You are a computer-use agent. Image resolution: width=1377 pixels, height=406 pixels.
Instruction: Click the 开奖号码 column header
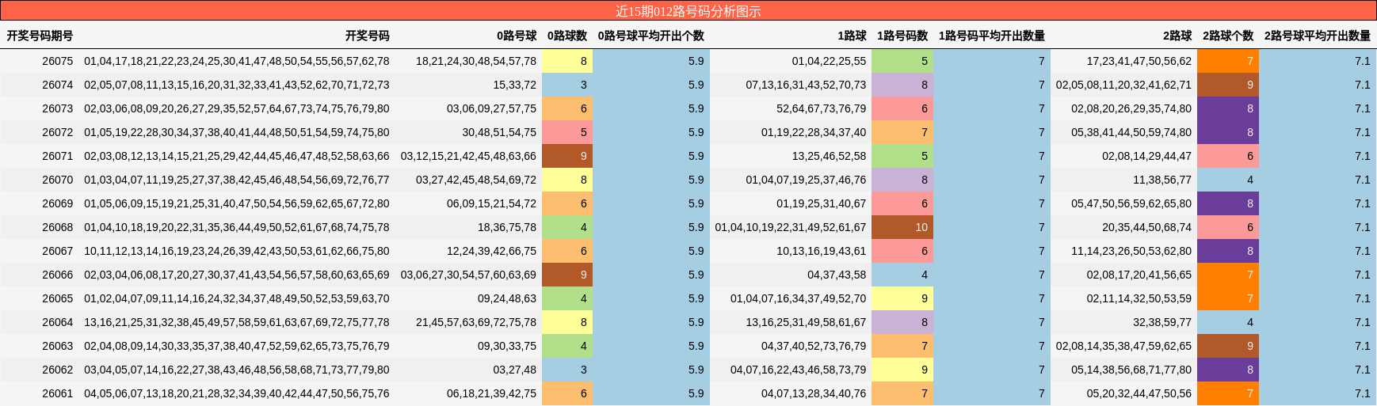point(367,36)
